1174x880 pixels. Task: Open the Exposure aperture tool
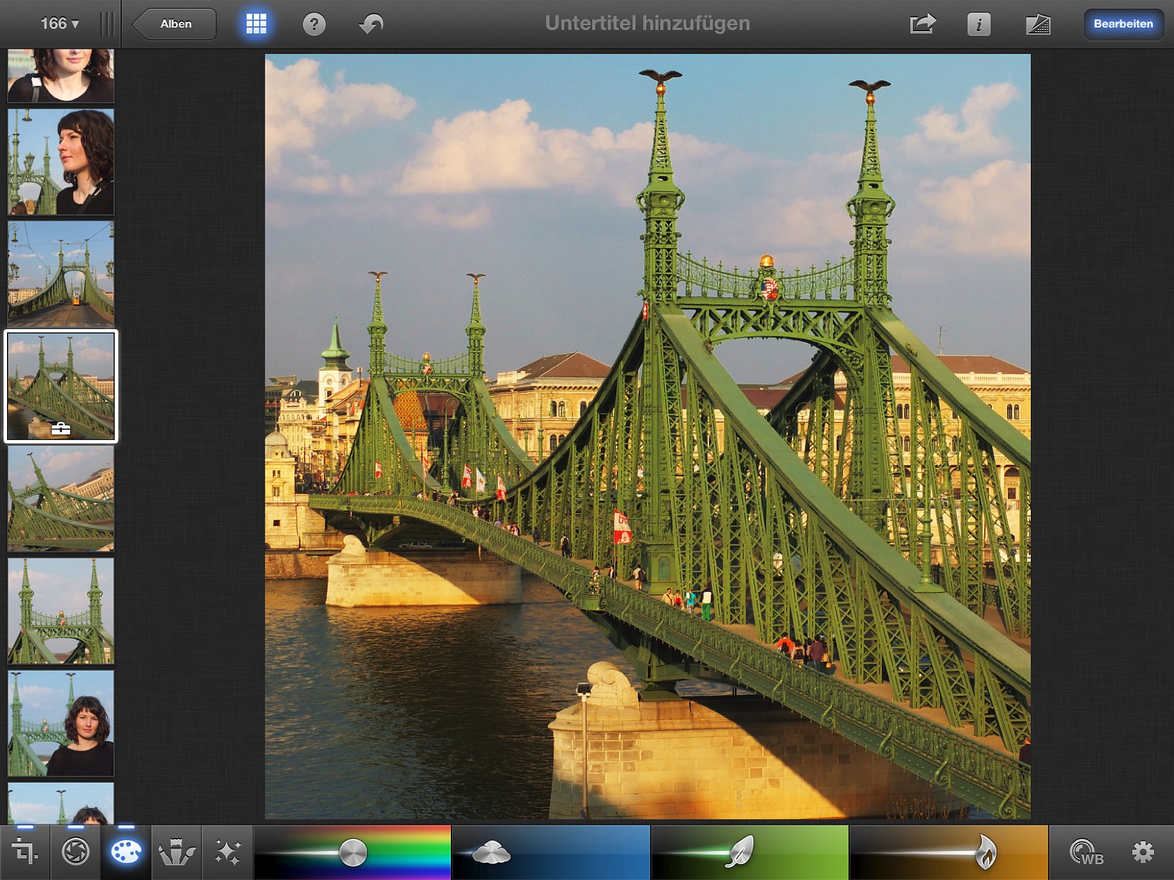[76, 852]
